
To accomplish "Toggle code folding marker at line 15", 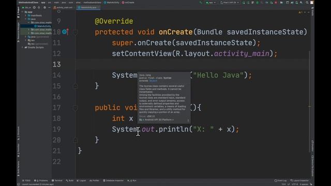I will point(76,86).
